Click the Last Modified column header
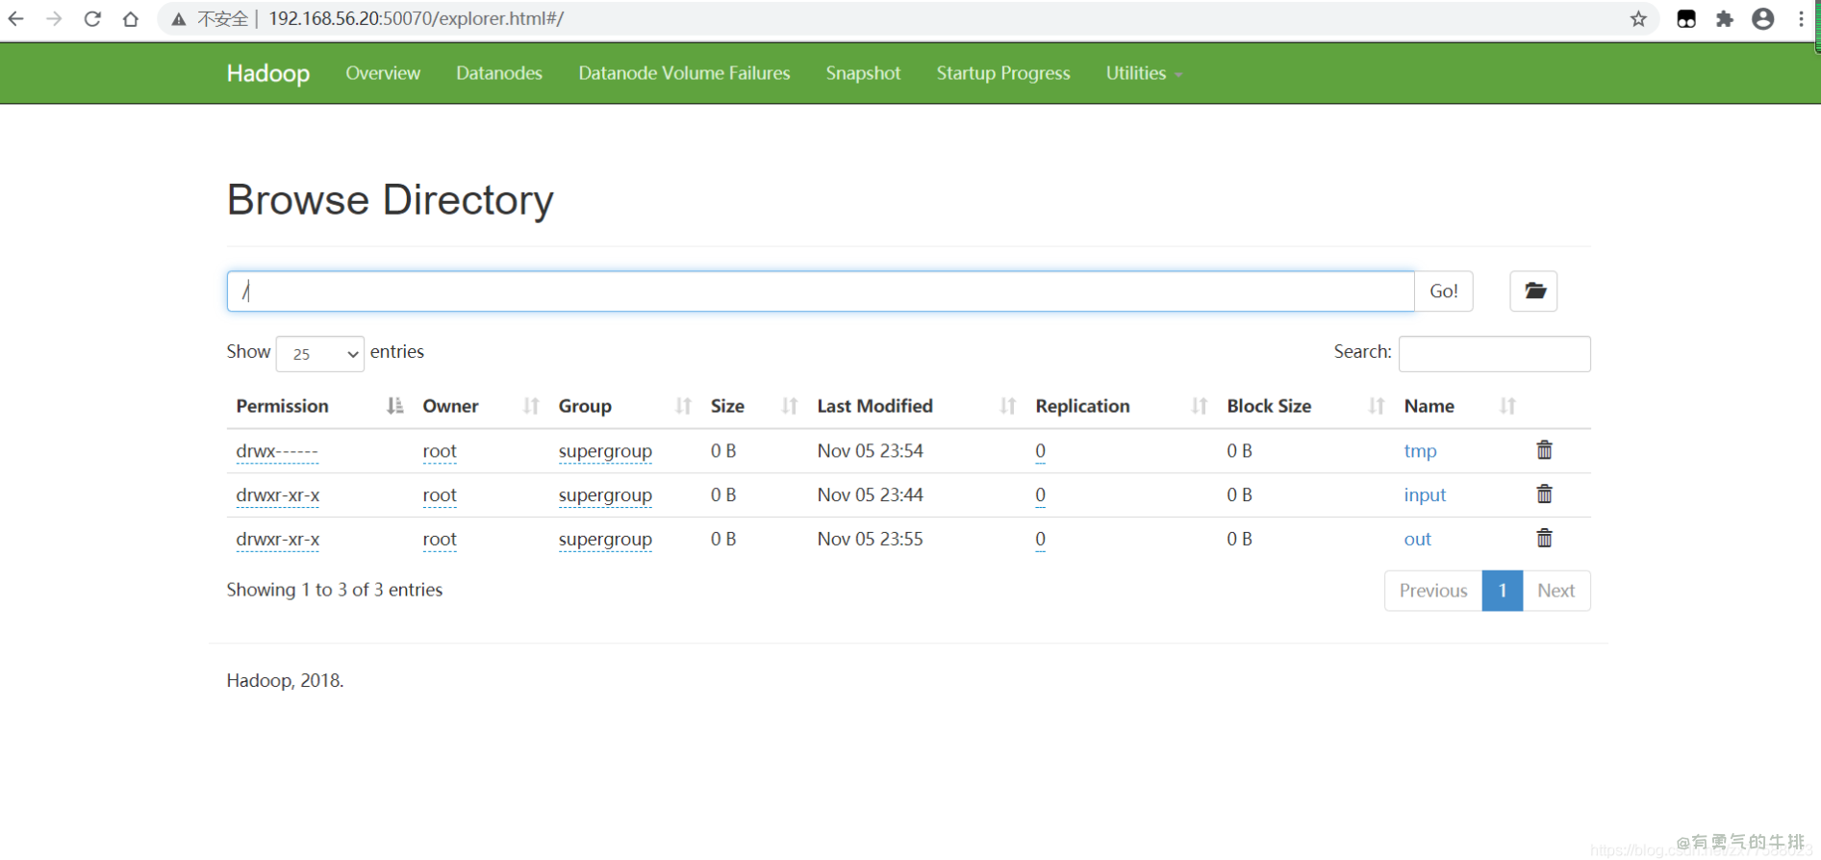The height and width of the screenshot is (860, 1821). pos(874,406)
